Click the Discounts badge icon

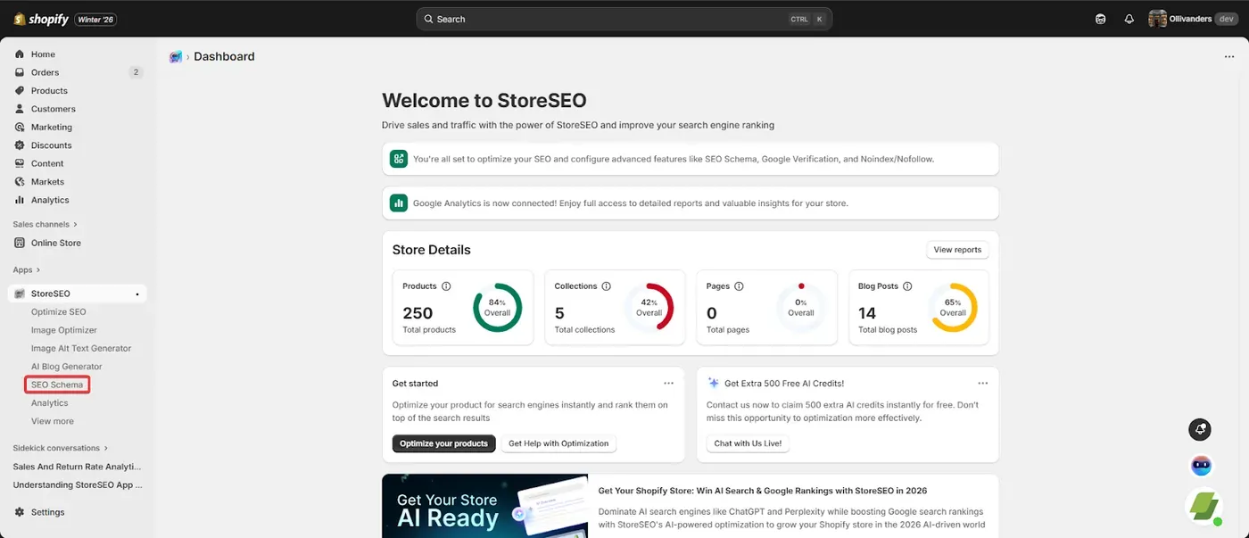tap(20, 145)
